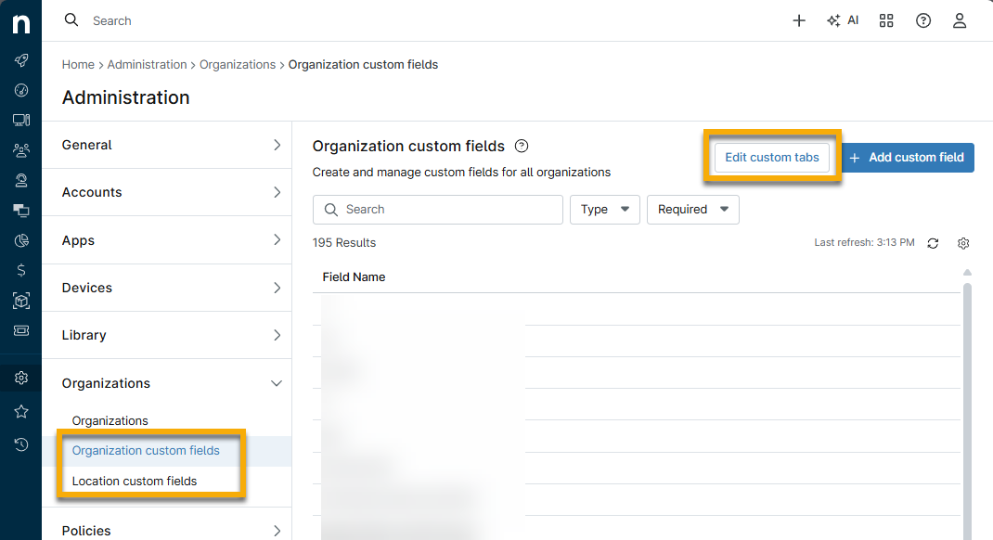Open the Favorites star icon in sidebar
Viewport: 993px width, 540px height.
(x=20, y=411)
